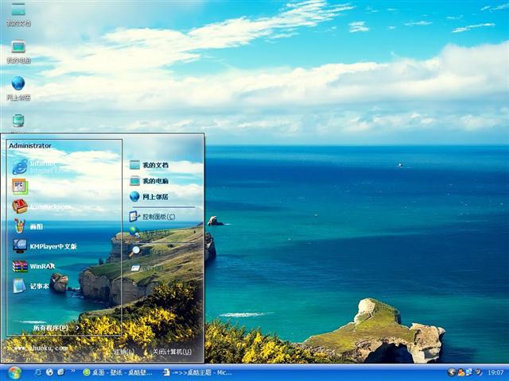Expand quick launch overflow chevron
The height and width of the screenshot is (381, 509).
tap(73, 370)
